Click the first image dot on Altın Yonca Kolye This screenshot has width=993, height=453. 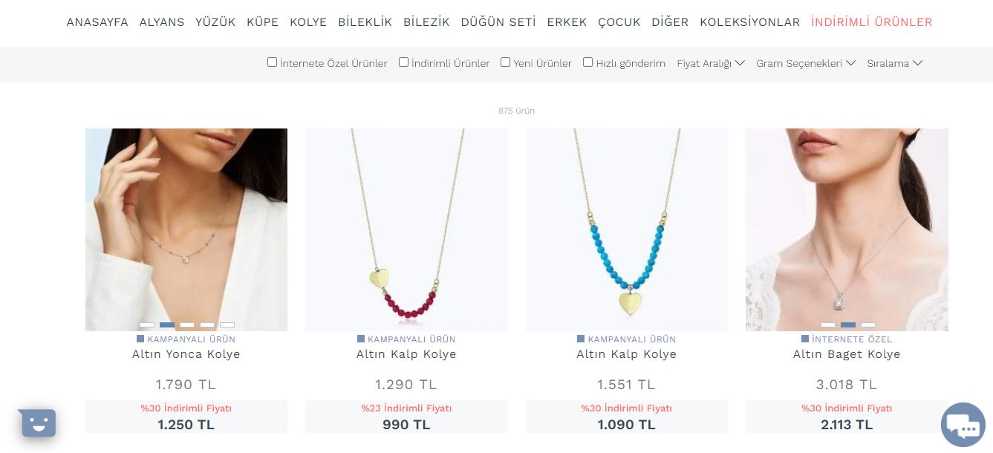pyautogui.click(x=147, y=325)
